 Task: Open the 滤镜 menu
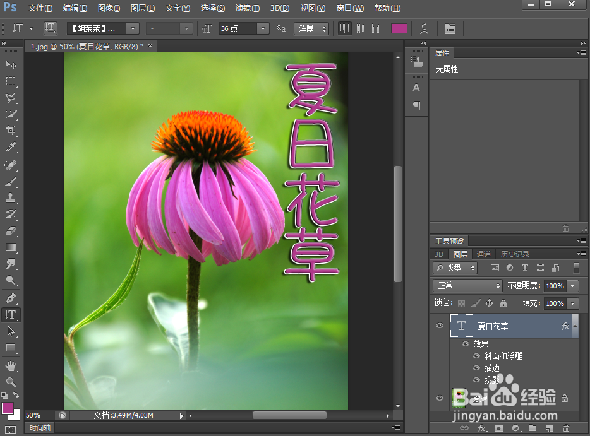[246, 8]
